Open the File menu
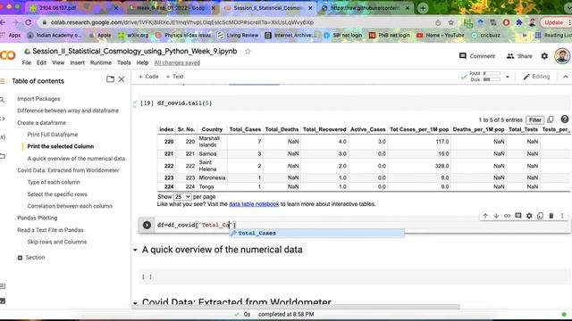The image size is (572, 321). tap(27, 62)
